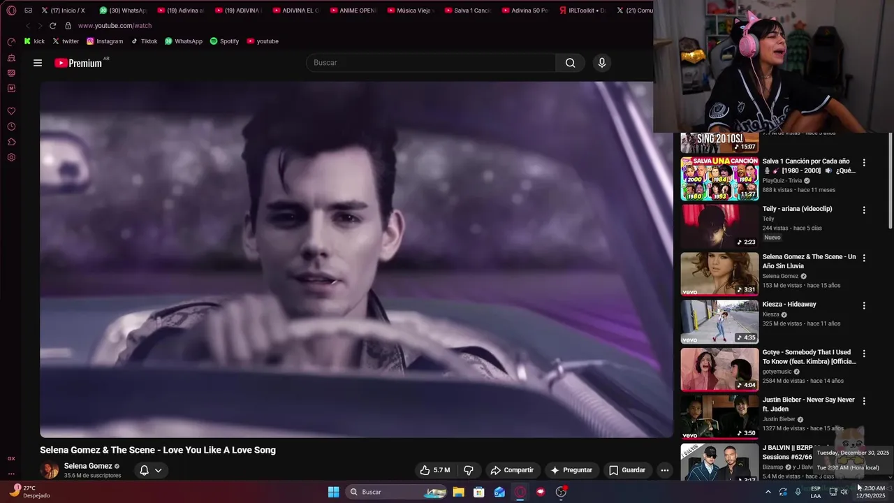Switch to the Adivina 50 tab
This screenshot has height=503, width=894.
(525, 10)
